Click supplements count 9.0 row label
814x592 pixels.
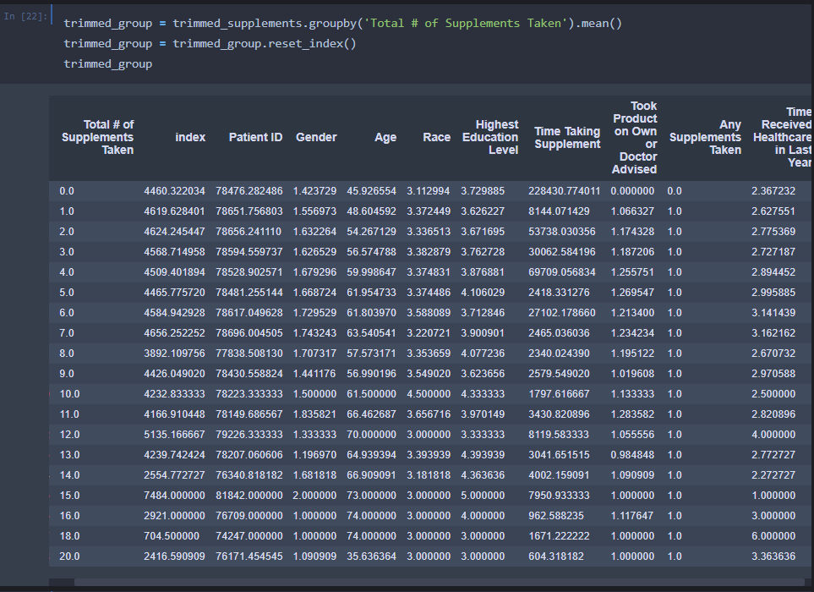point(67,373)
